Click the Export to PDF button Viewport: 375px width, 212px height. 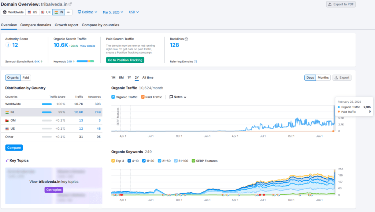pyautogui.click(x=341, y=4)
